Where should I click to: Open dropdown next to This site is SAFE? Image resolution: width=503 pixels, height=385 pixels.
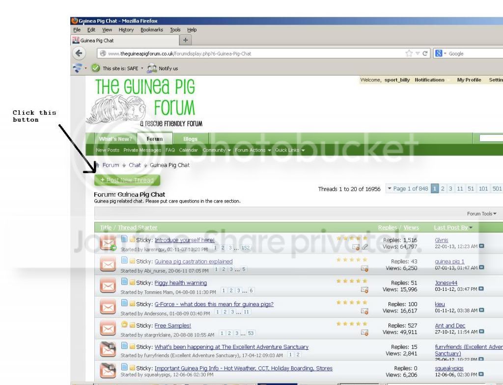tap(142, 68)
